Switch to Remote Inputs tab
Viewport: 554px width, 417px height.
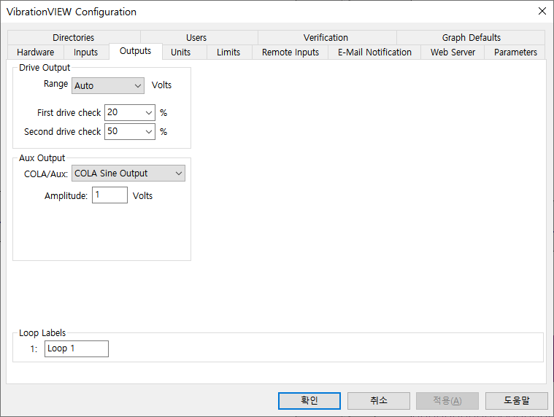click(290, 52)
